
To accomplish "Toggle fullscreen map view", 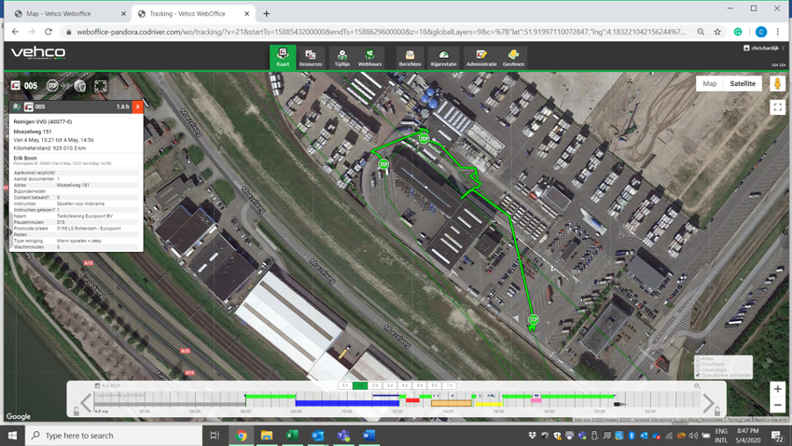I will pos(778,107).
